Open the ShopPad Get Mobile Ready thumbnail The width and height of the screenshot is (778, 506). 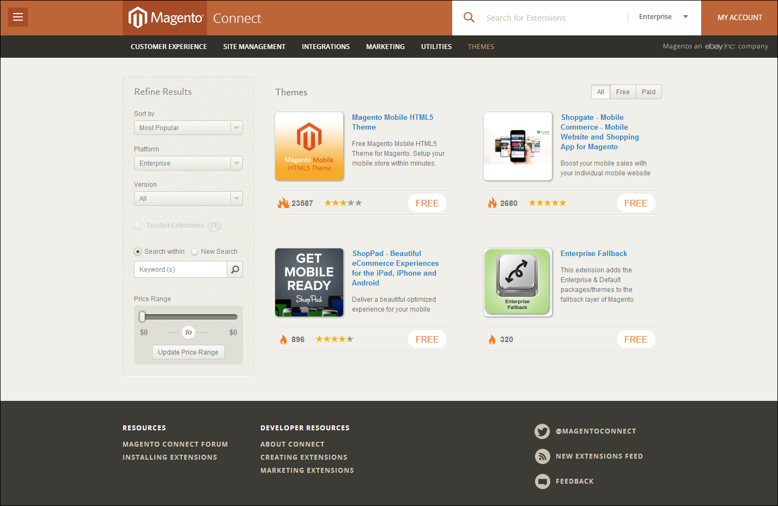tap(309, 283)
